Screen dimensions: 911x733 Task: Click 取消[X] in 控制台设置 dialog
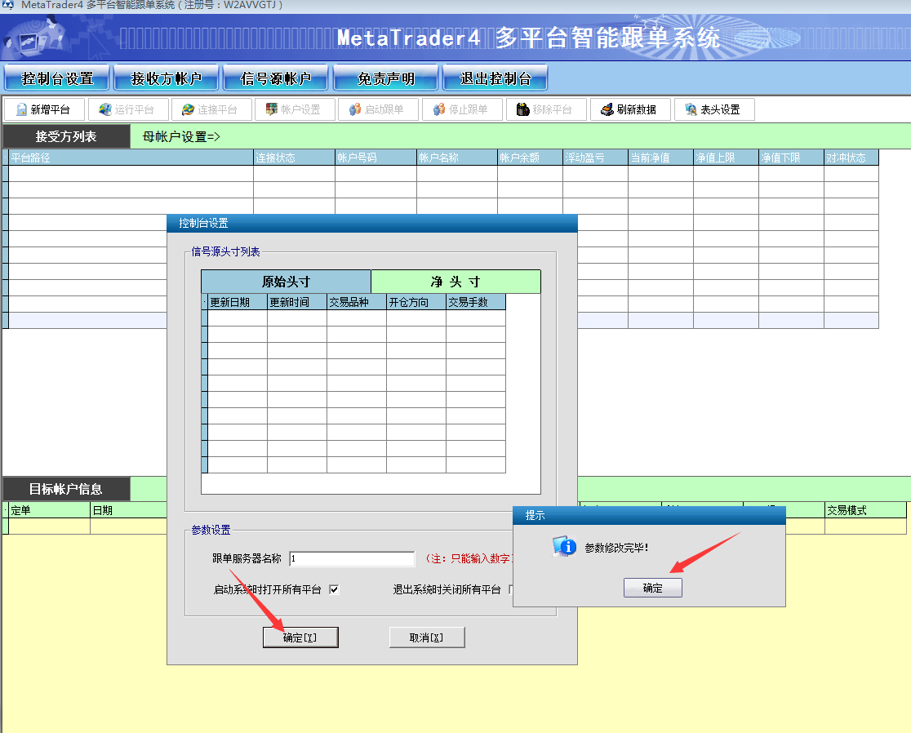point(427,637)
